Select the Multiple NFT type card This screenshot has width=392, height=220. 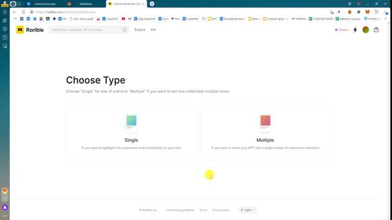(265, 132)
